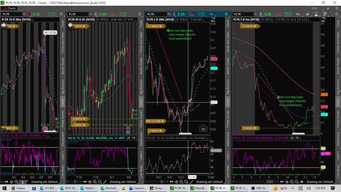Viewport: 341px width, 192px height.
Task: Click the Windows Start button
Action: 4,188
